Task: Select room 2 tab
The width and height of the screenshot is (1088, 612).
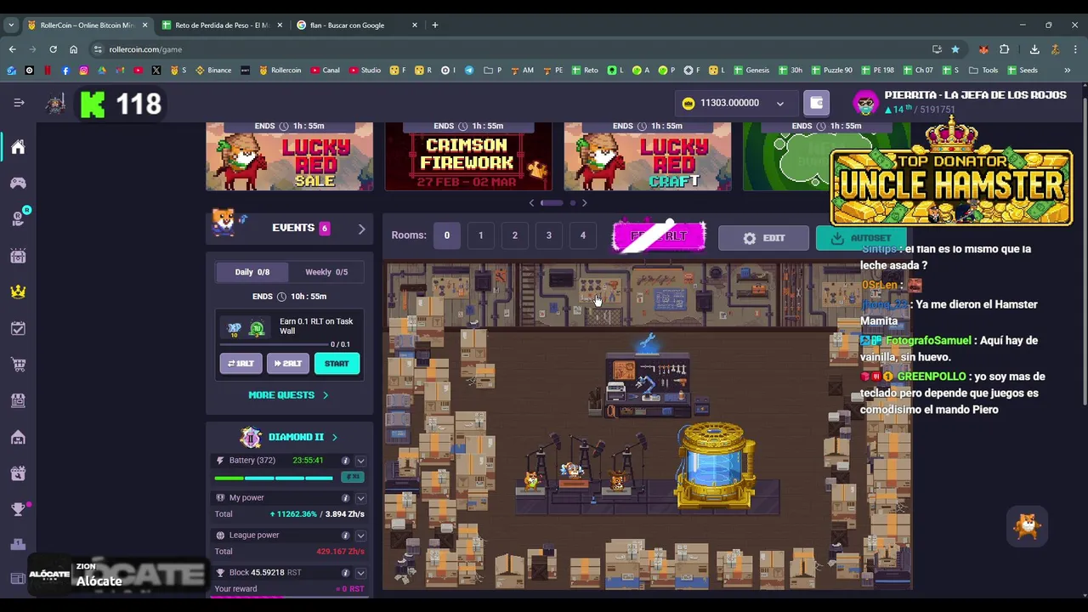Action: [x=514, y=235]
